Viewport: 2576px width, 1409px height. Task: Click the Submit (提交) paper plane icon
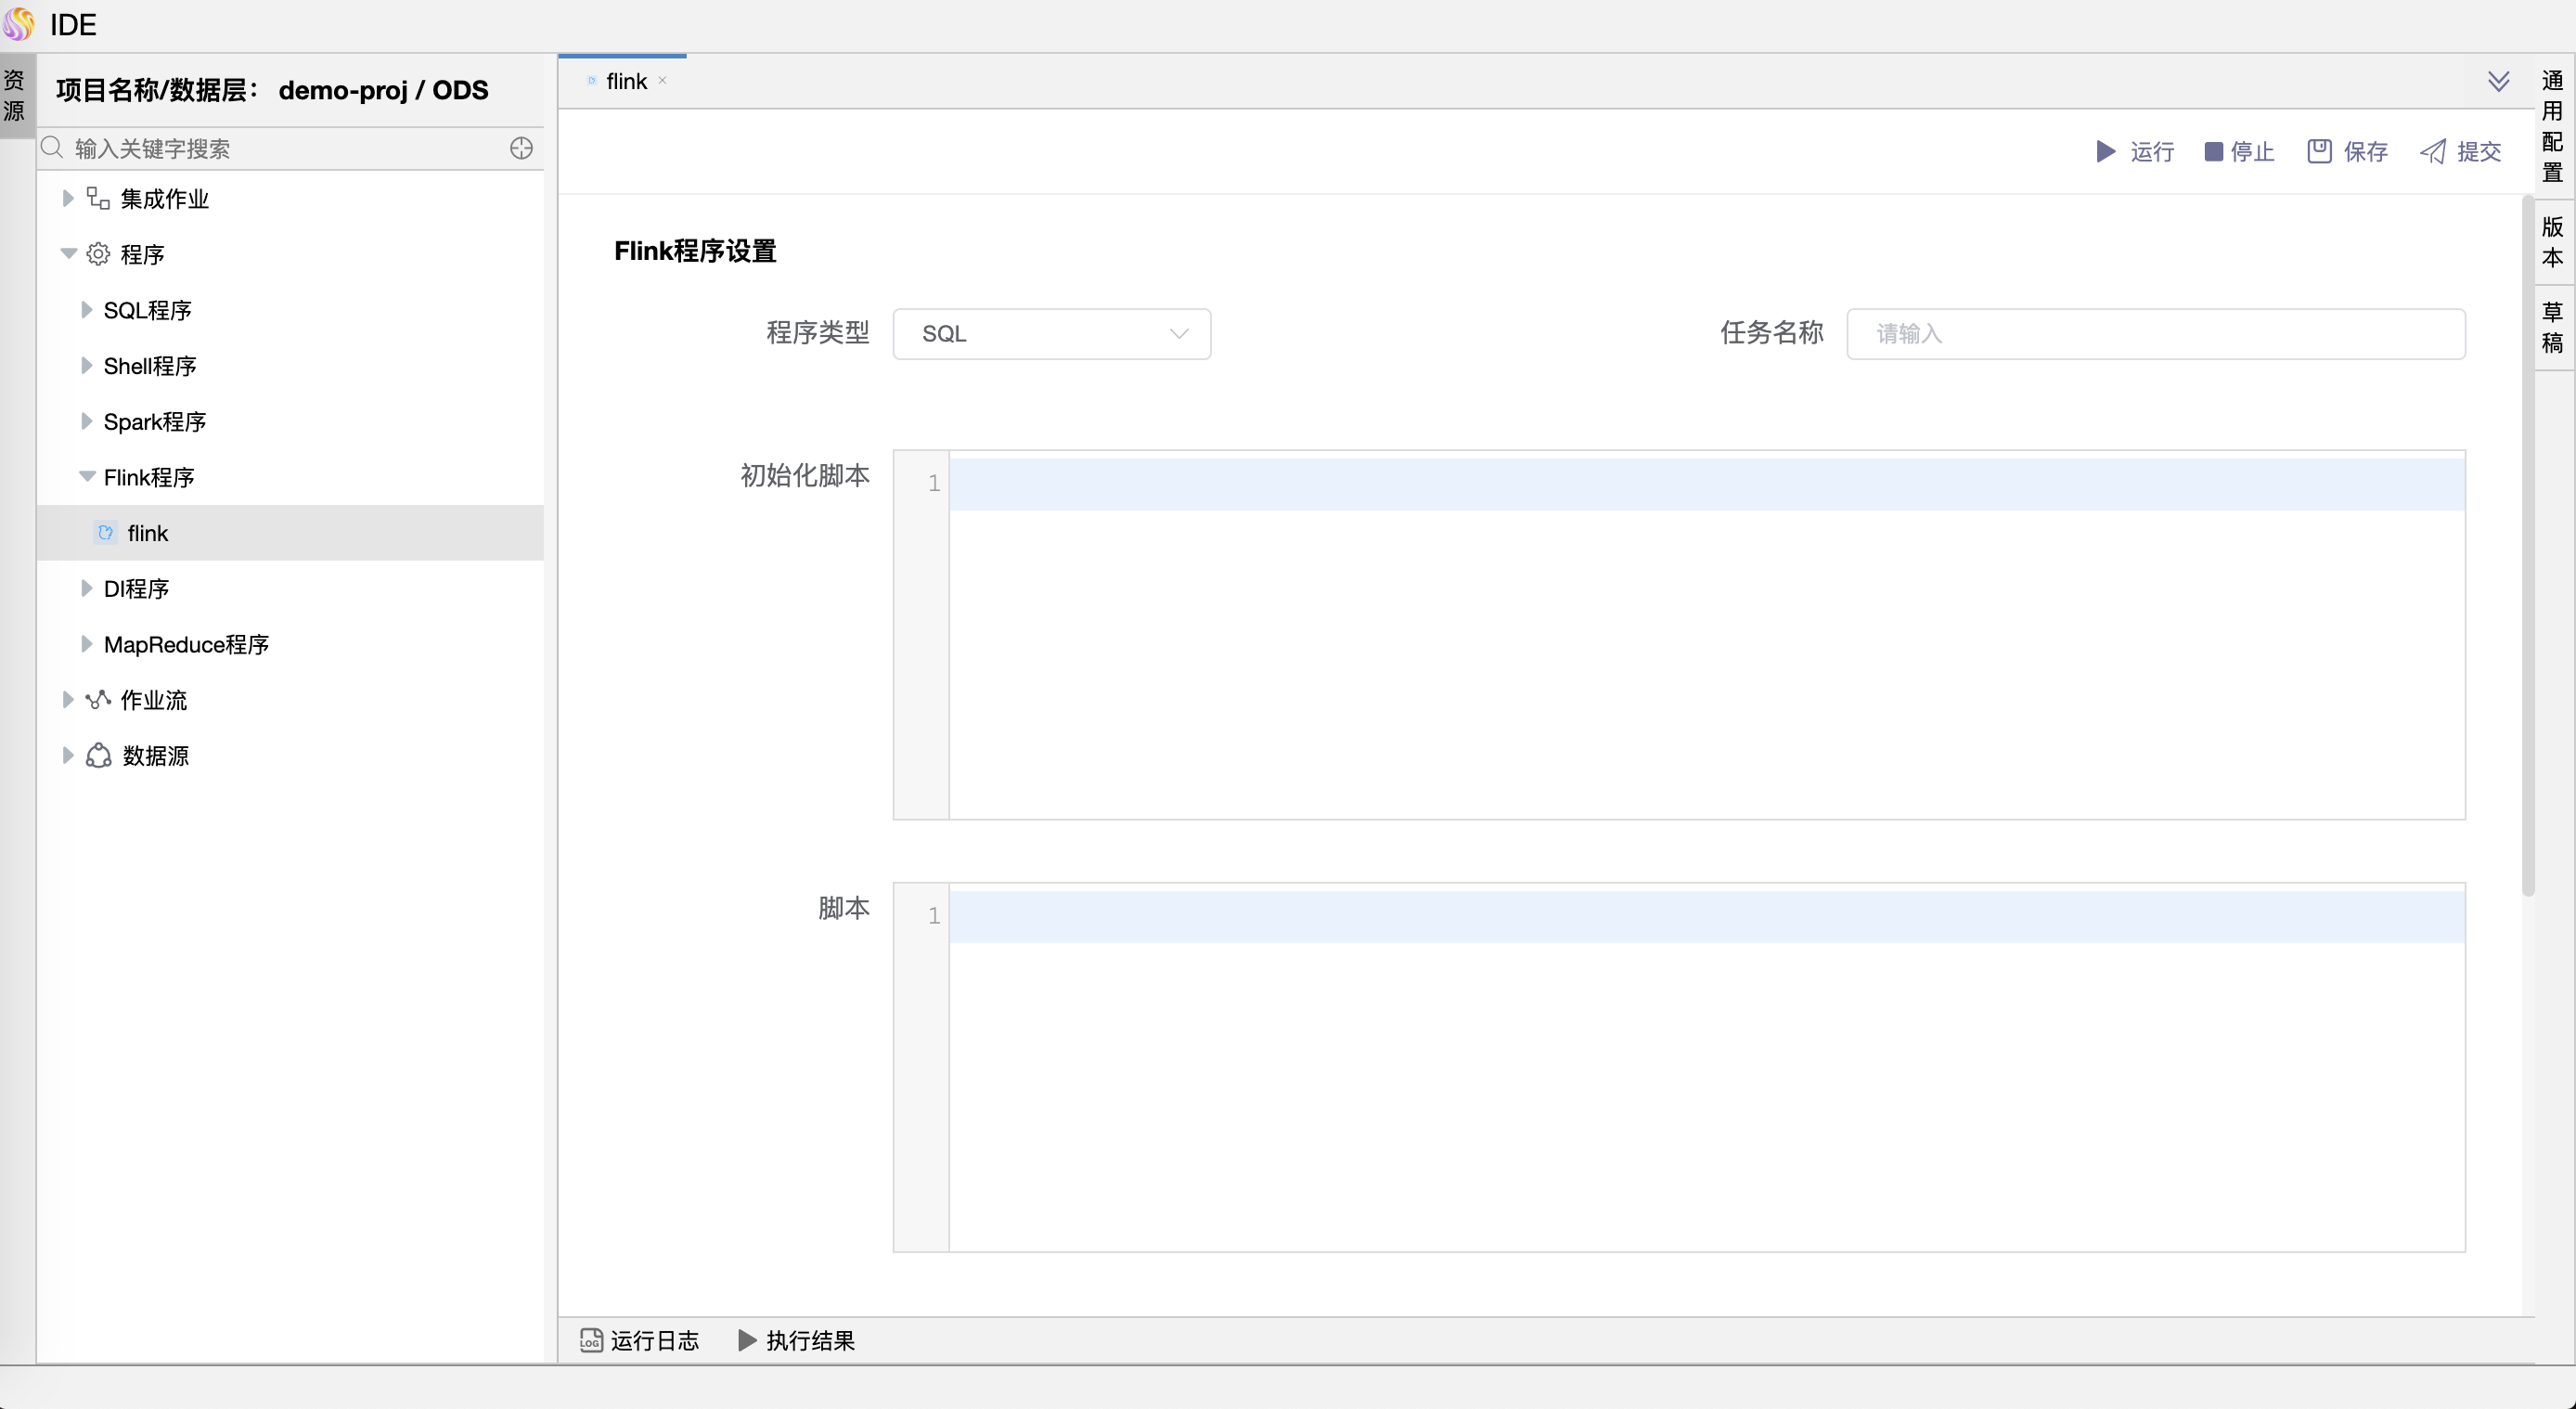coord(2432,151)
